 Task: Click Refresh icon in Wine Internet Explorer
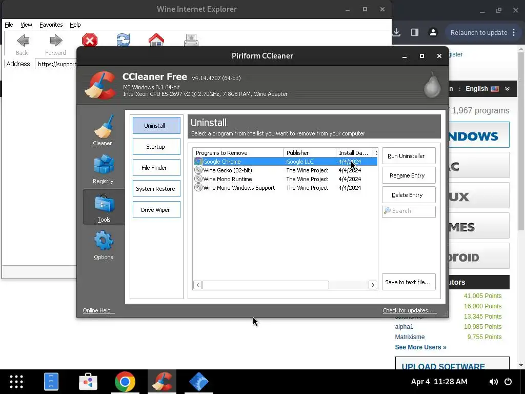[x=123, y=40]
